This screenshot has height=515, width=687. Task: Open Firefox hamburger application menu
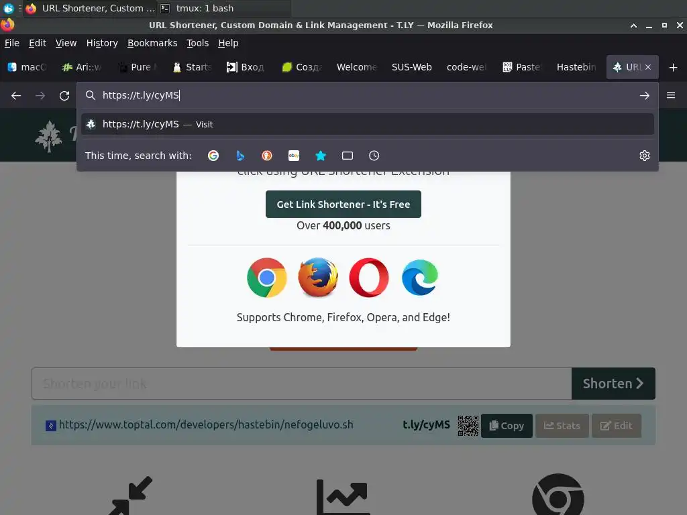(x=670, y=95)
